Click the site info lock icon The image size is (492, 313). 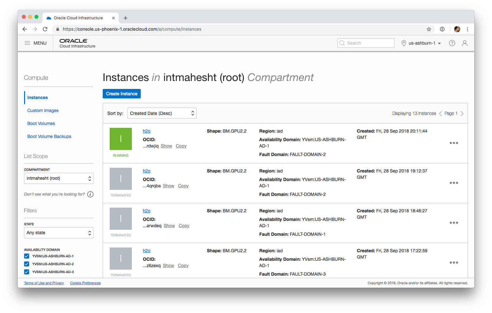[x=57, y=29]
